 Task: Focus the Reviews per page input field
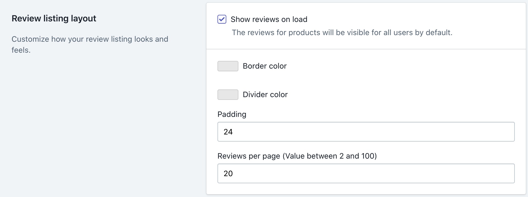point(366,173)
